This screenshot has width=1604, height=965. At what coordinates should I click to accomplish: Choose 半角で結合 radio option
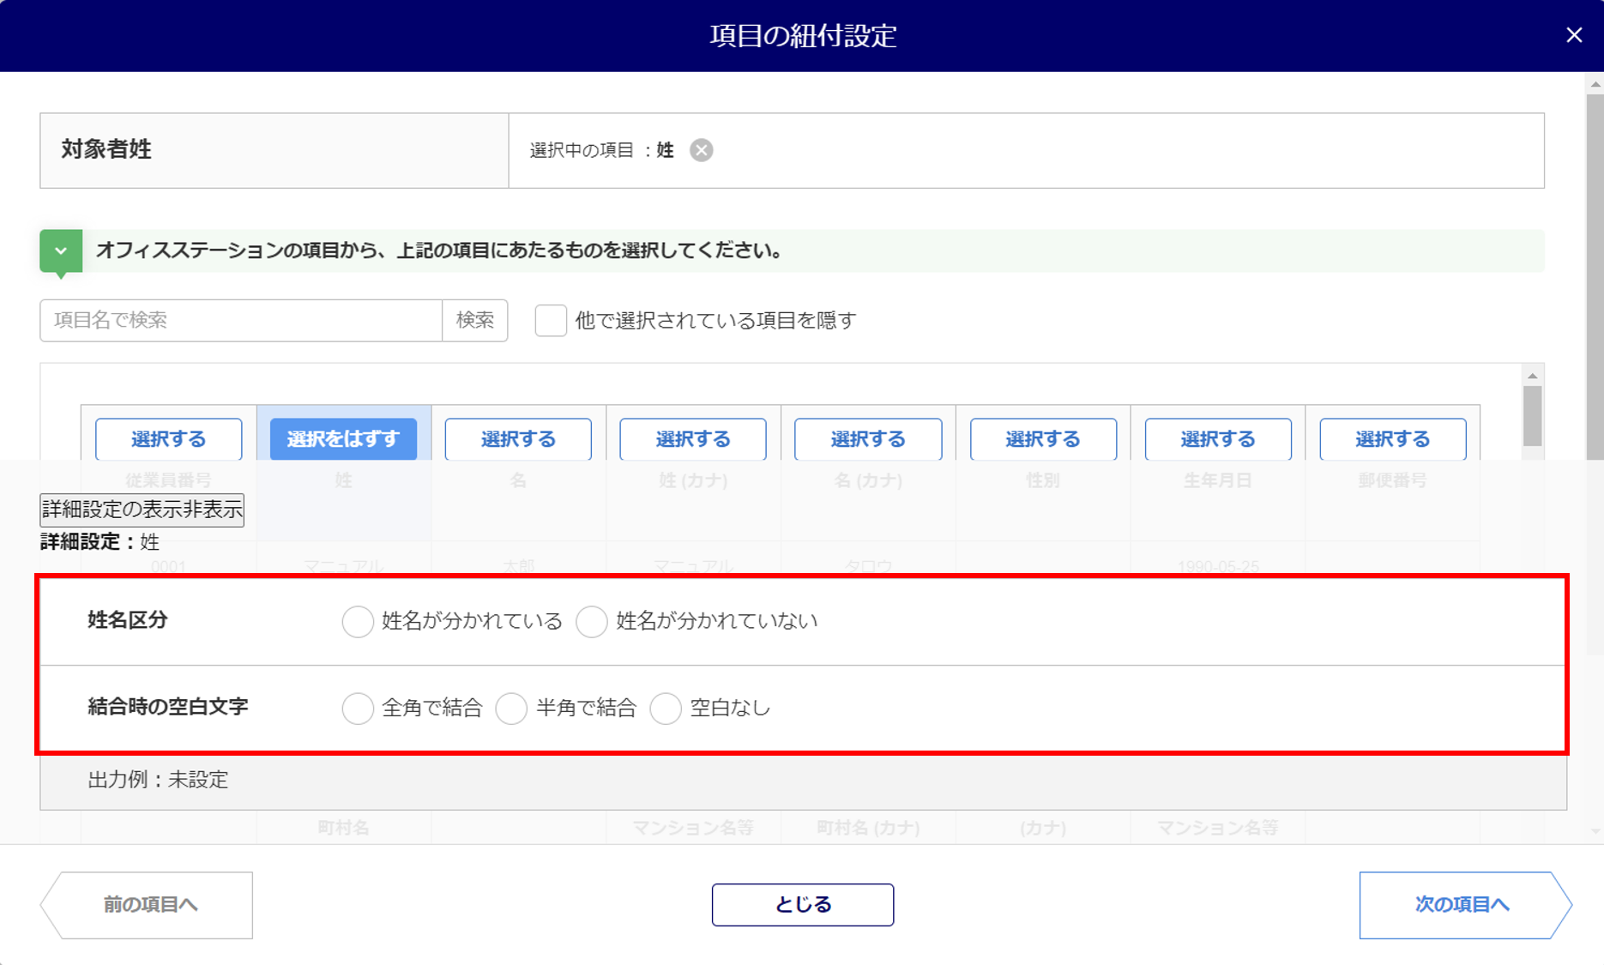[511, 709]
